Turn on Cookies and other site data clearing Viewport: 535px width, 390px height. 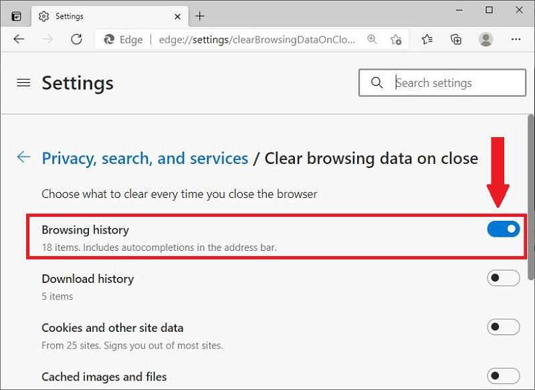click(504, 327)
